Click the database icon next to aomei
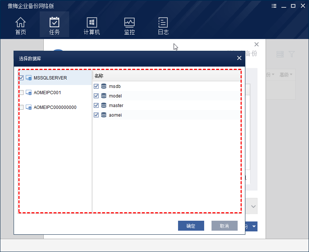The width and height of the screenshot is (309, 252). point(103,115)
